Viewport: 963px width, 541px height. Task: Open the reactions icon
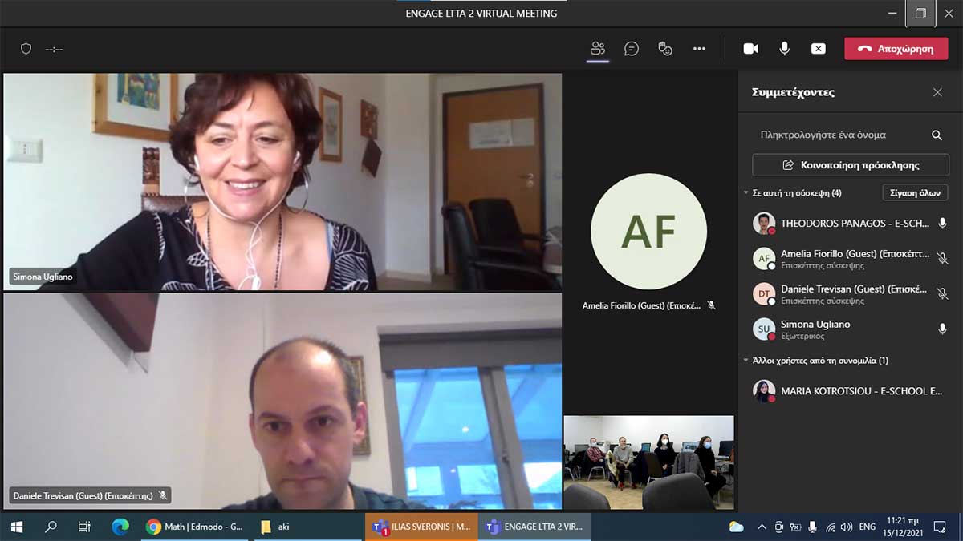(x=665, y=49)
